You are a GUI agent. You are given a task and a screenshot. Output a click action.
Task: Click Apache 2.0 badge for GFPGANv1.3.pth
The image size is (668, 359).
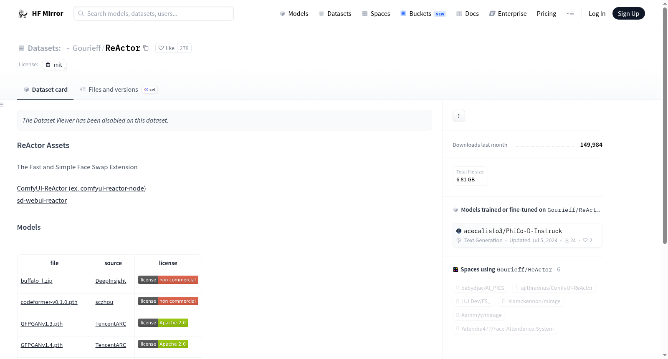click(163, 323)
